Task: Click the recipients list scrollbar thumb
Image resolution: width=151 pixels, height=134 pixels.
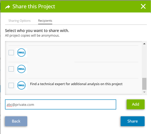Action: tap(144, 84)
